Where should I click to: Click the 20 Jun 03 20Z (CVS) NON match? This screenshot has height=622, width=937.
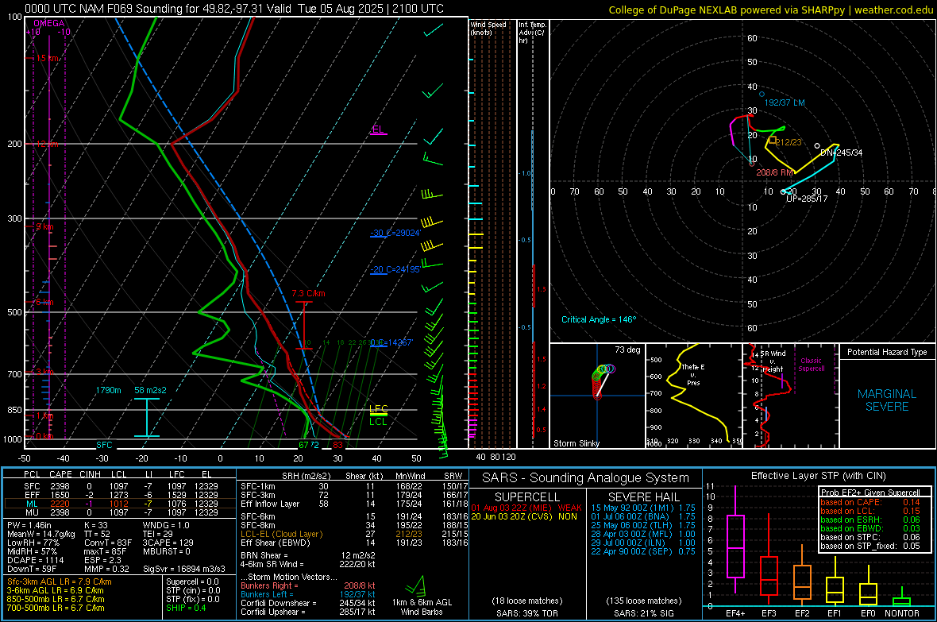(524, 516)
